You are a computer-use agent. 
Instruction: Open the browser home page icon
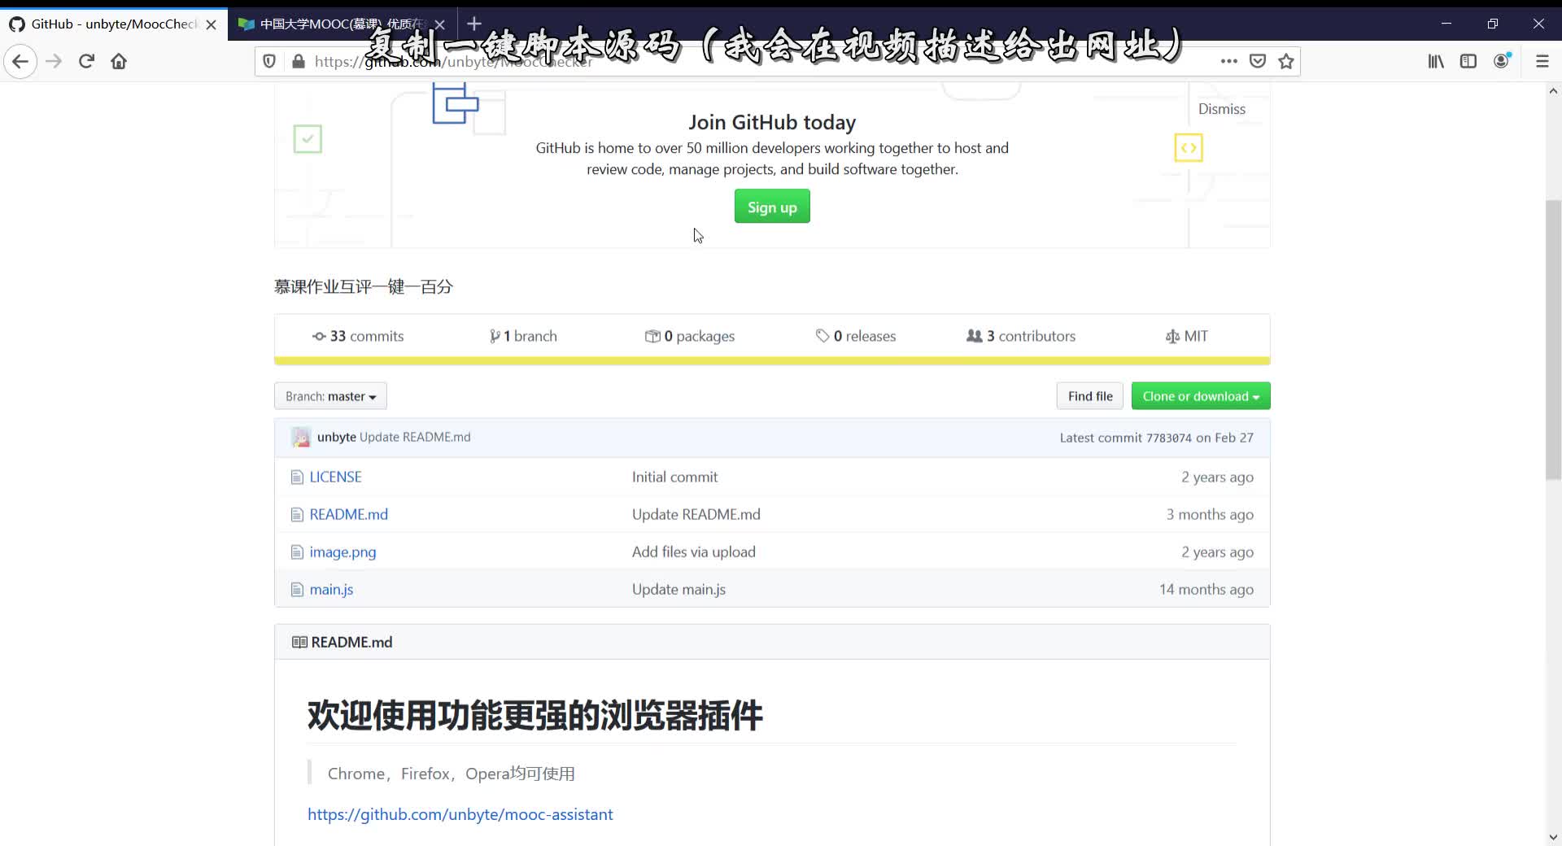coord(119,61)
